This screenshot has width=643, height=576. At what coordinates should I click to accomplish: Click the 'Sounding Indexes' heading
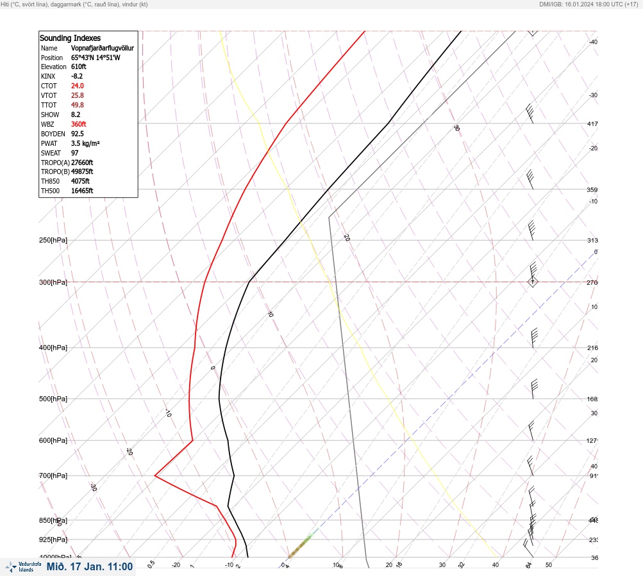tap(70, 38)
